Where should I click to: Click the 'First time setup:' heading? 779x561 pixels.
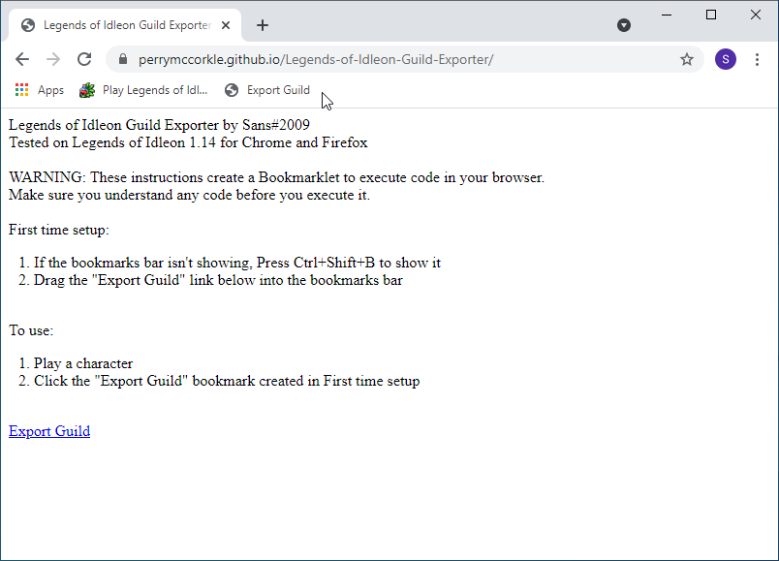click(x=59, y=230)
